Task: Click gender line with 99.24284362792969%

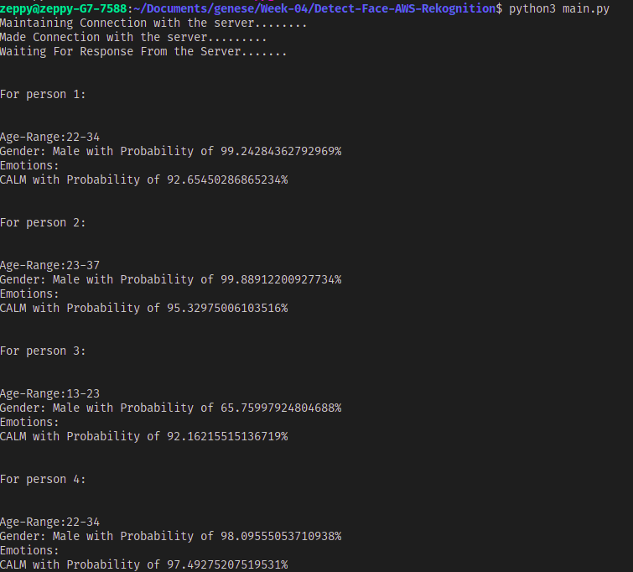Action: [171, 152]
